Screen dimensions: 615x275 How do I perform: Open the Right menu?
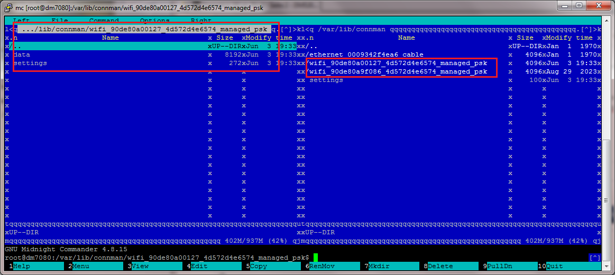(x=201, y=21)
